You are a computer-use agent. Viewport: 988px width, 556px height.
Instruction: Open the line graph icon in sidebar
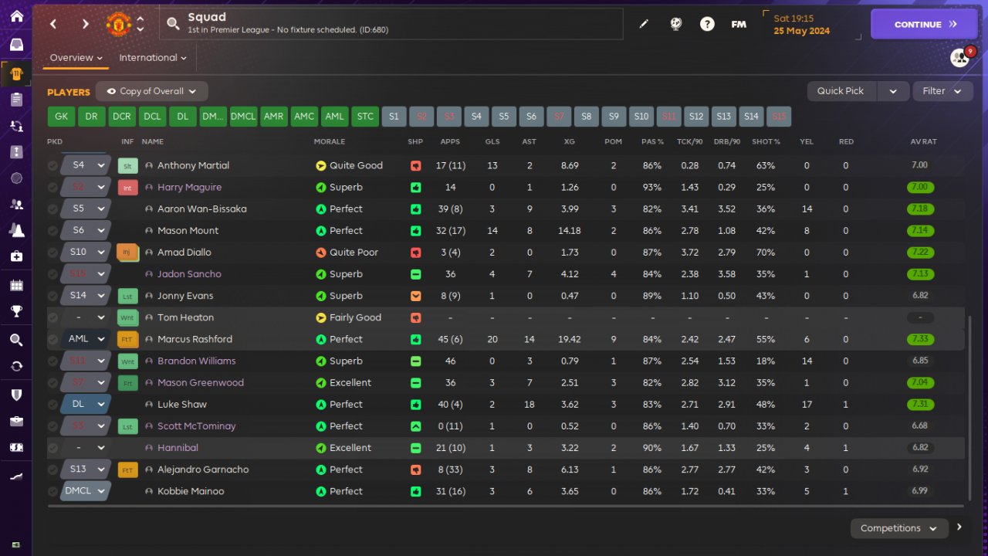[x=16, y=477]
